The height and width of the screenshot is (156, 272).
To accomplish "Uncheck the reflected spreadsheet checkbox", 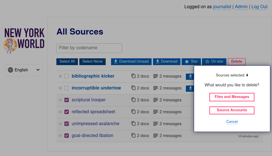I will click(x=67, y=112).
